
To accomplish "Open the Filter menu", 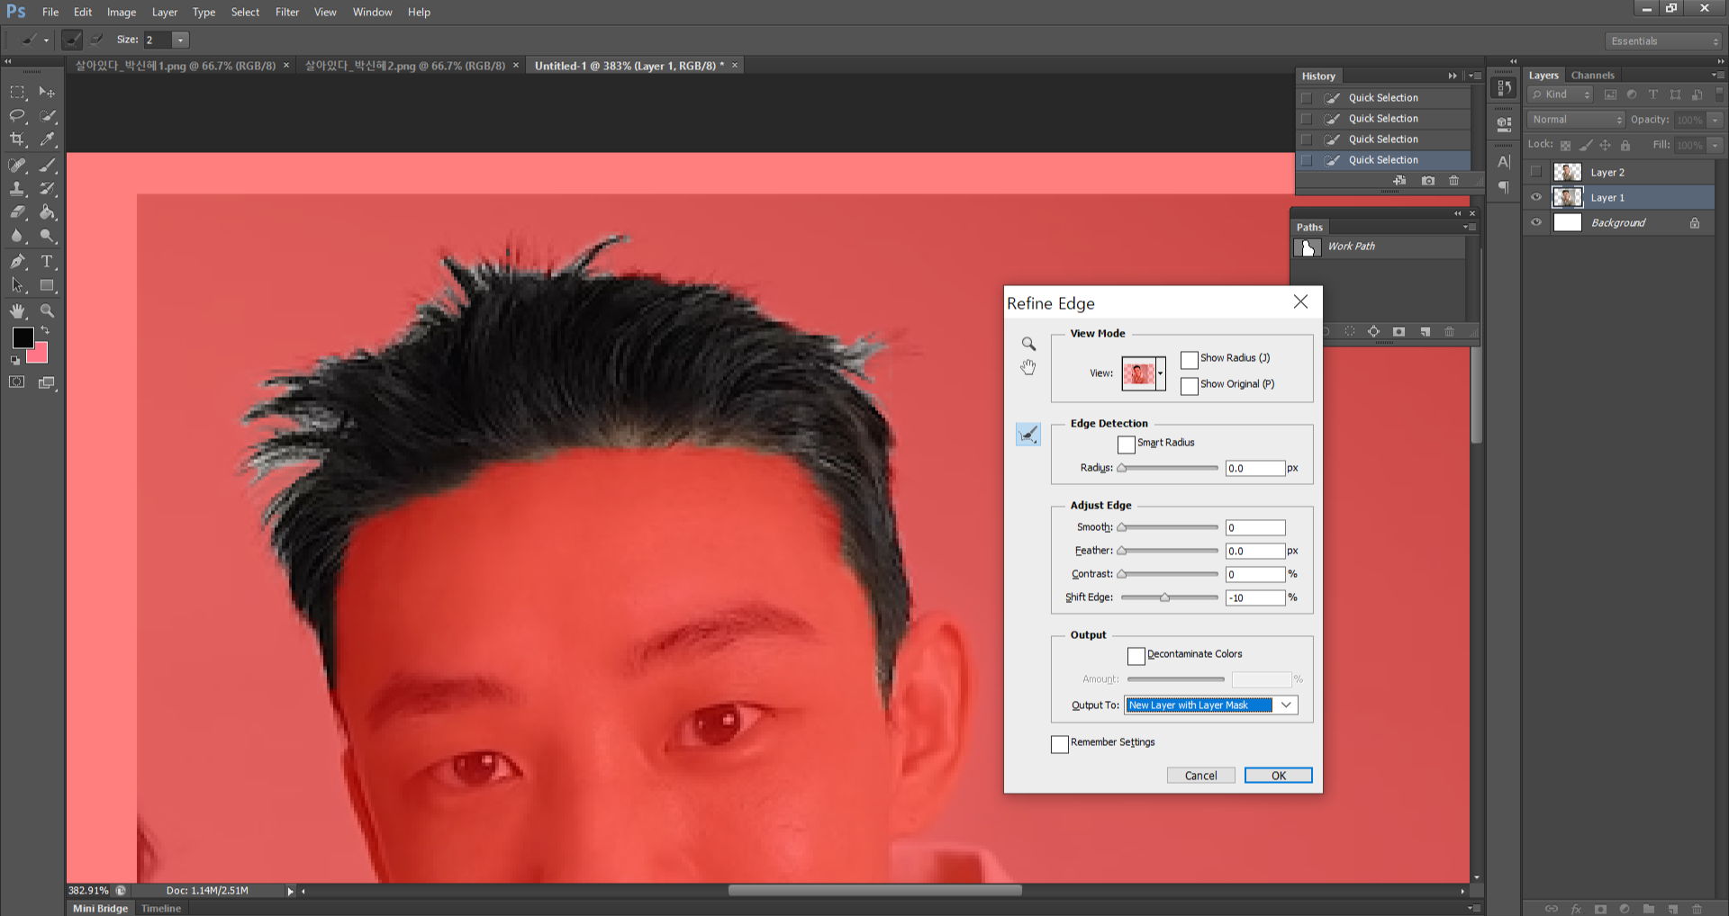I will 286,12.
